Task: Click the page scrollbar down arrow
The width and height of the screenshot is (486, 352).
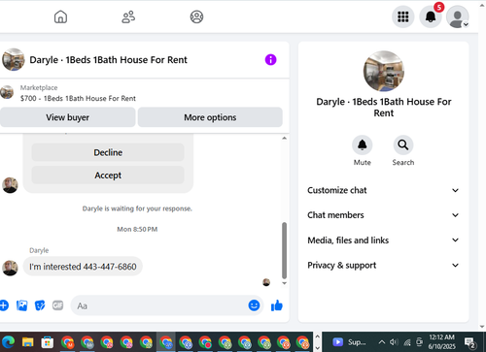Action: pyautogui.click(x=482, y=327)
